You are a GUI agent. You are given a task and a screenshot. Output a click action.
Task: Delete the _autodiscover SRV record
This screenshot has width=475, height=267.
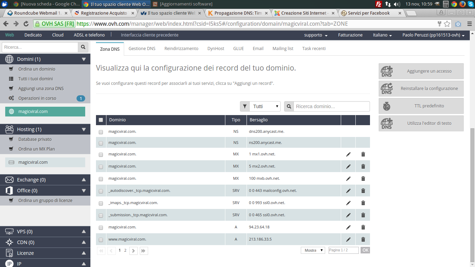[x=363, y=191]
